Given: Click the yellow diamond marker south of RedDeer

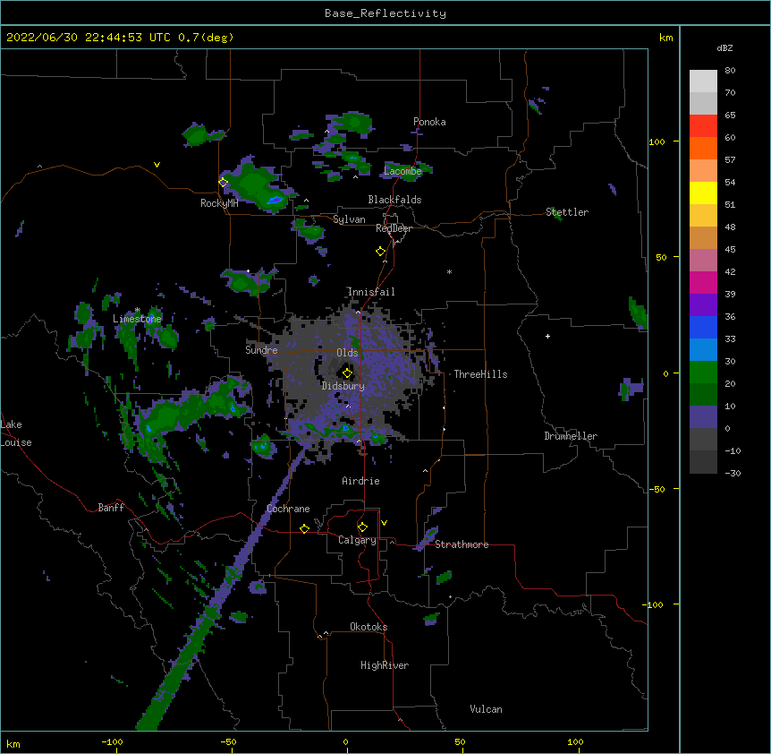Looking at the screenshot, I should (381, 252).
